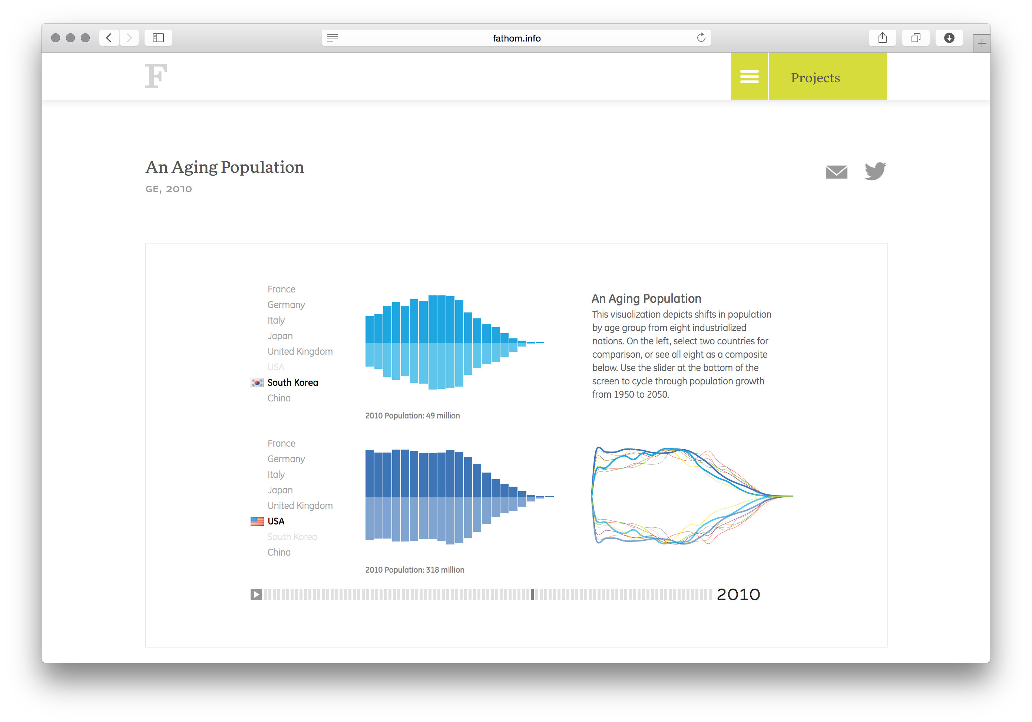Open a new browser tab
Screen dimensions: 1032x722
tap(982, 43)
